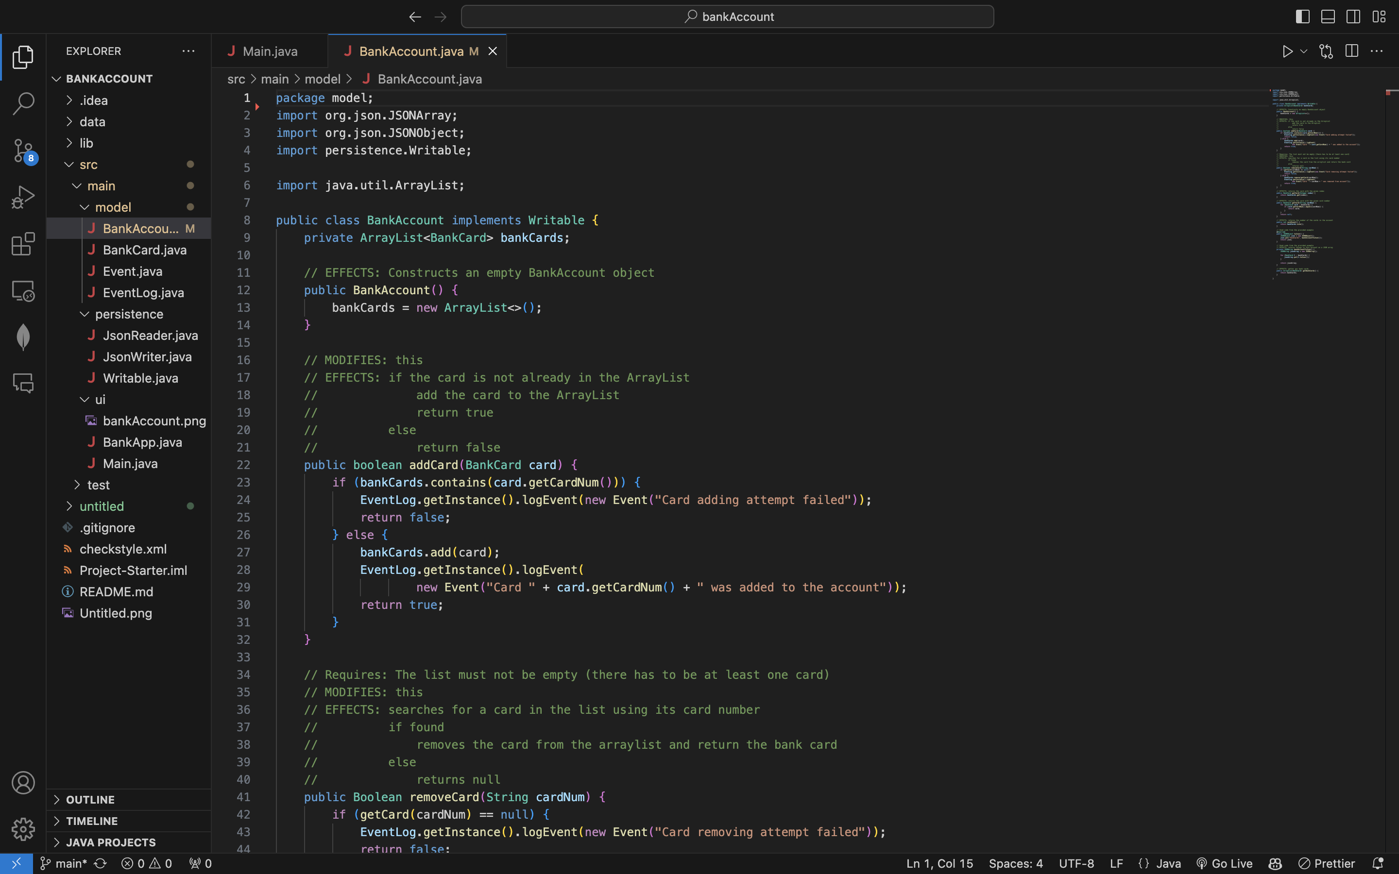Click the Go Live button
This screenshot has height=874, width=1399.
click(x=1224, y=864)
